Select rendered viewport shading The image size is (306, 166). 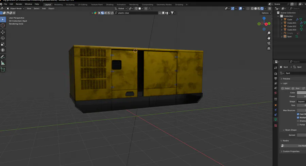(262, 8)
